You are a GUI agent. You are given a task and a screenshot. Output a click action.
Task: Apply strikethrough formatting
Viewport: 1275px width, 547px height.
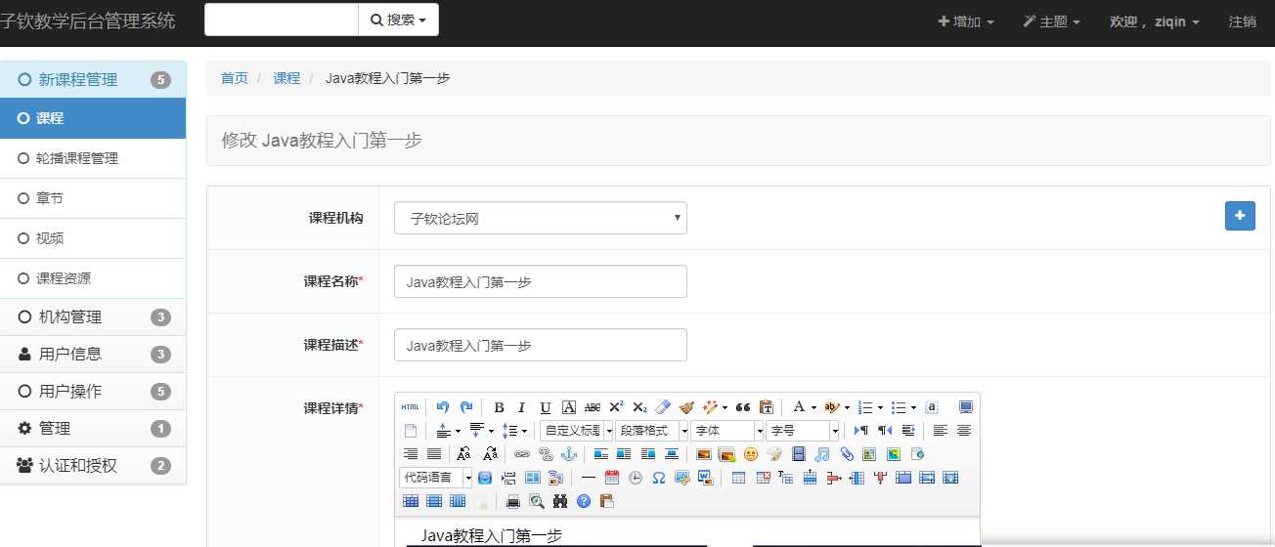(593, 407)
